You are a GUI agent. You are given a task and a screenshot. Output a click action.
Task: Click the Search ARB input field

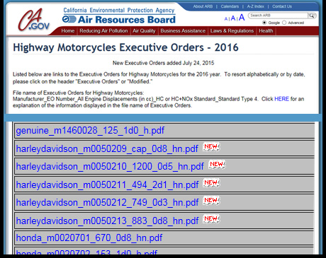(279, 16)
